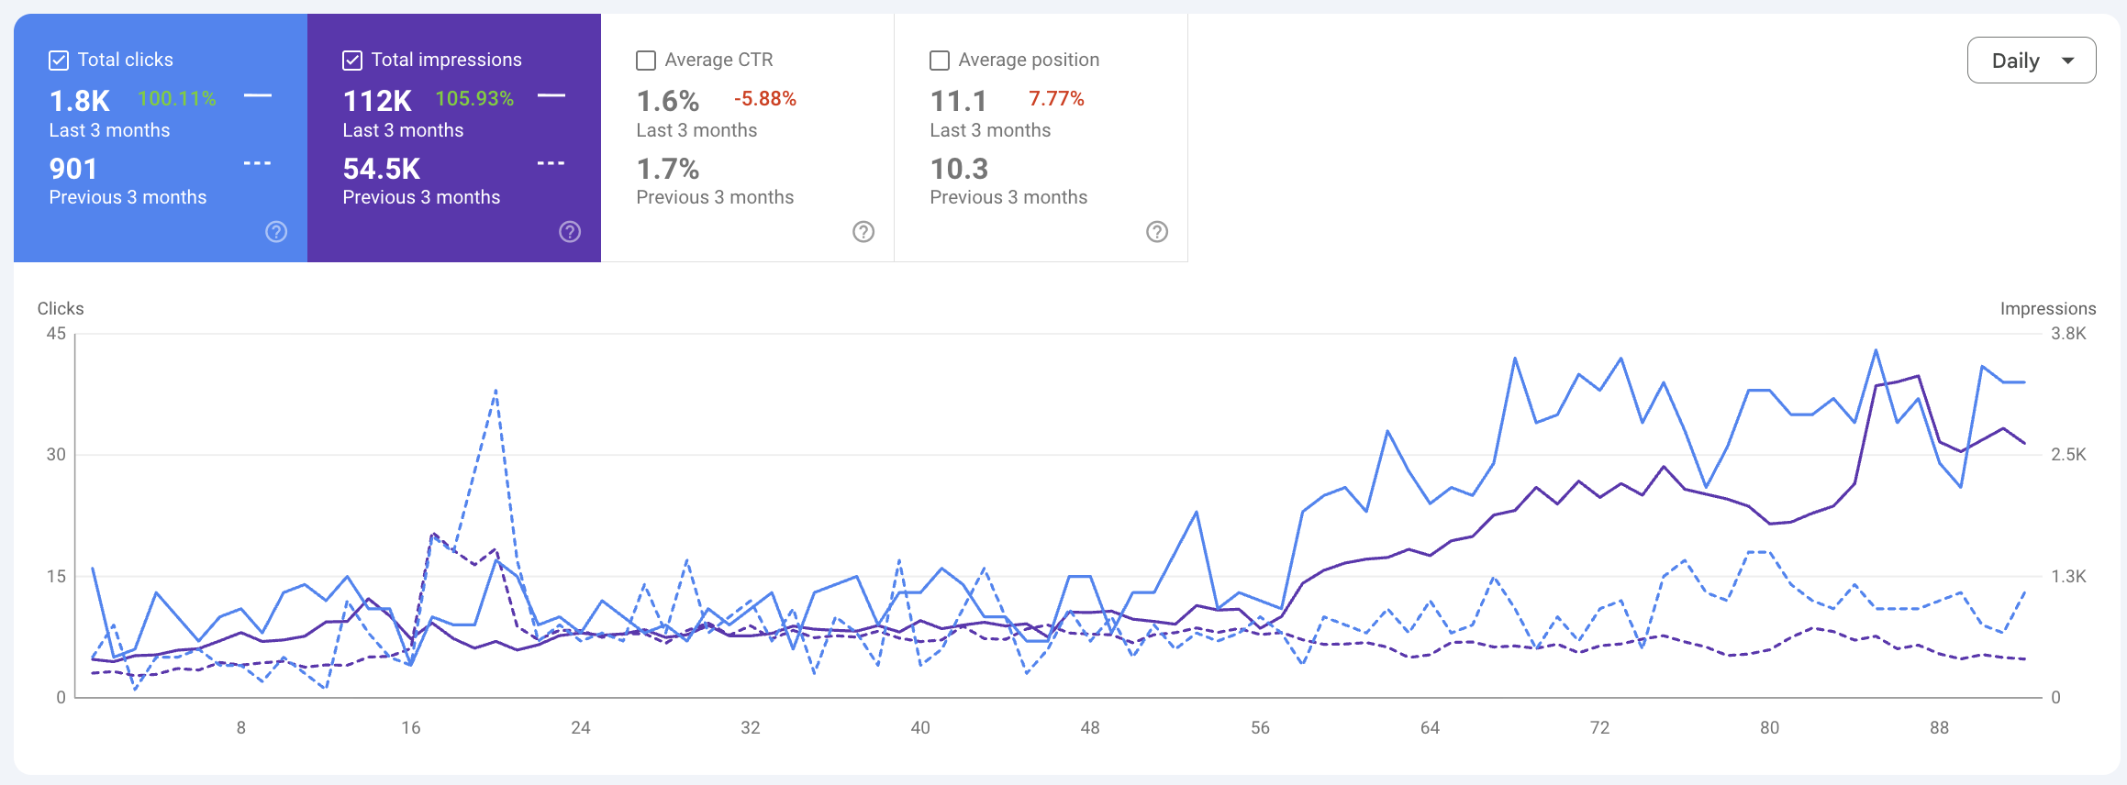This screenshot has width=2127, height=785.
Task: Open the Daily granularity dropdown
Action: 2031,61
